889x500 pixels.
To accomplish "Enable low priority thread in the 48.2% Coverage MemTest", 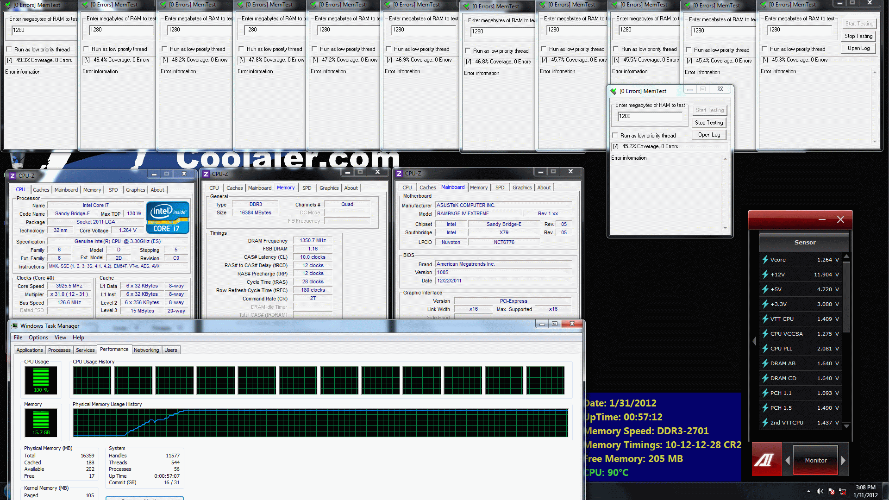I will [164, 49].
